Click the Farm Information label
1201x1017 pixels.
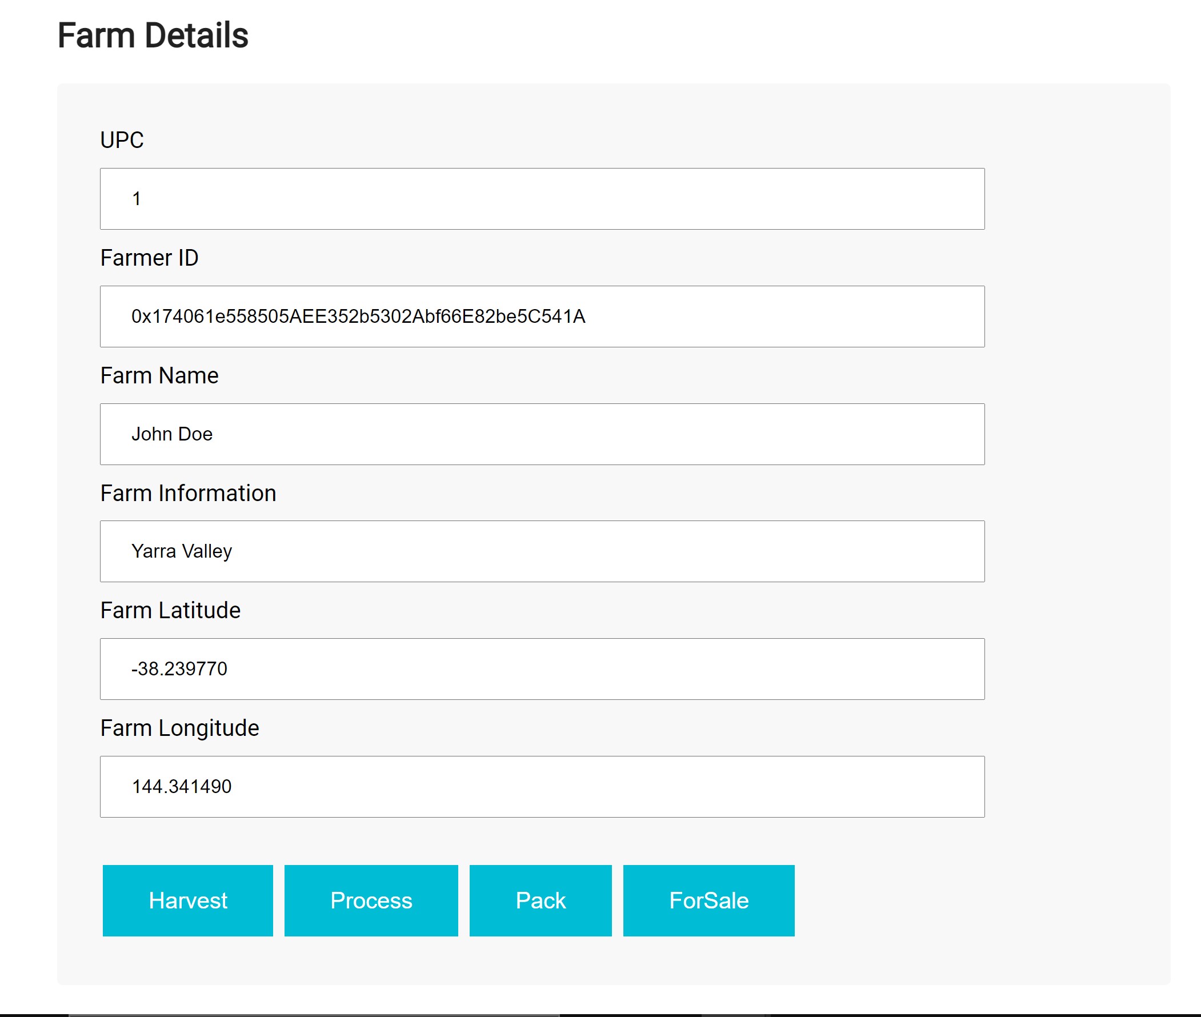[188, 493]
